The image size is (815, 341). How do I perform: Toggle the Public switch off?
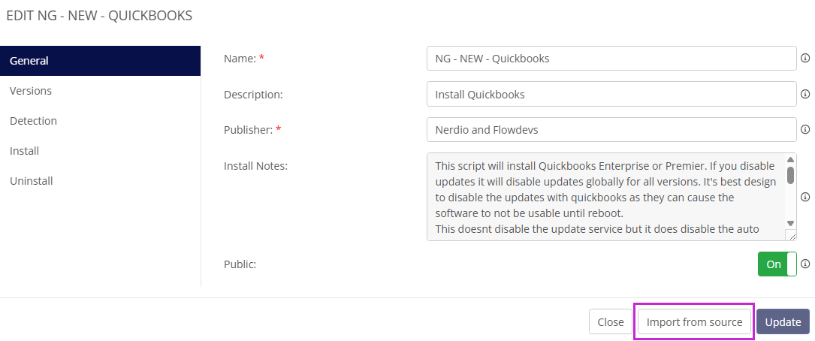777,264
